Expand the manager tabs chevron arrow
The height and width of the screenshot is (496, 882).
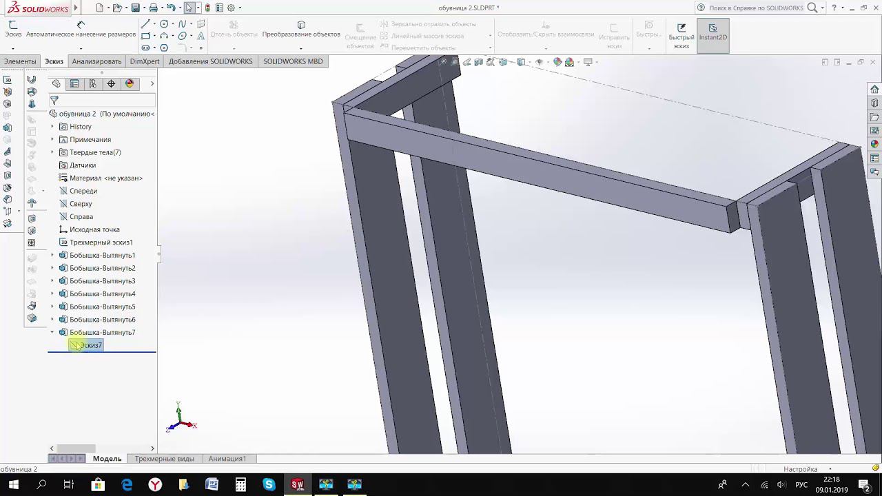(152, 83)
